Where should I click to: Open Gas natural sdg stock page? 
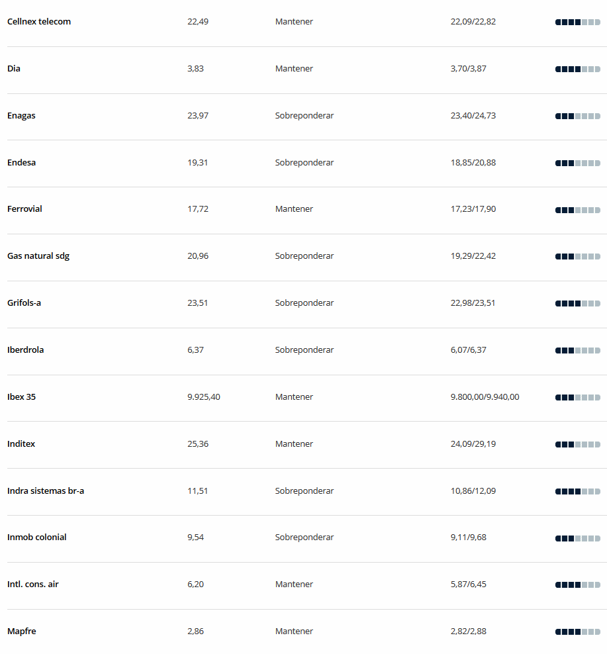[38, 256]
